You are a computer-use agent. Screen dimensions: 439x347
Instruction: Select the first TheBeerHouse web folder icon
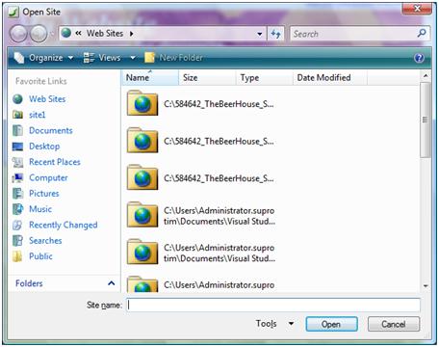tap(142, 103)
